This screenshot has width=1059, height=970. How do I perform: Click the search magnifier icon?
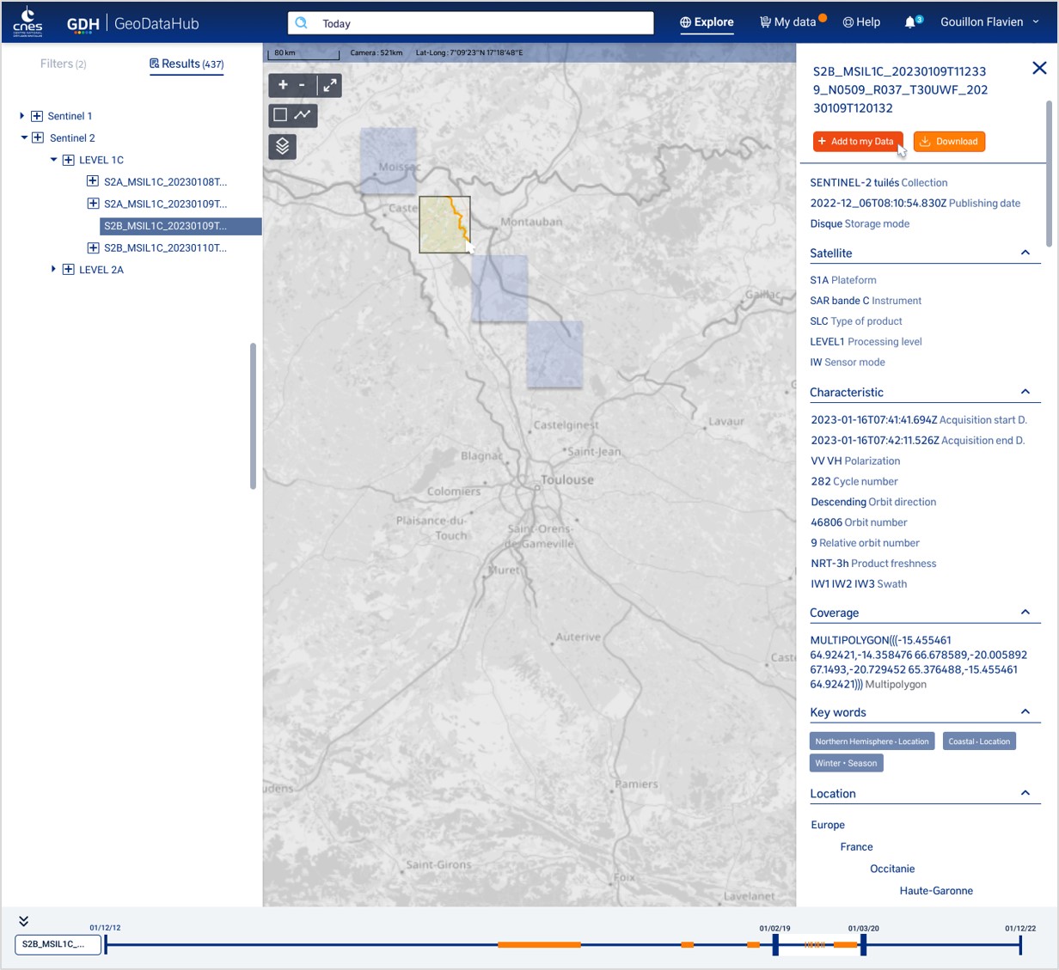[302, 23]
